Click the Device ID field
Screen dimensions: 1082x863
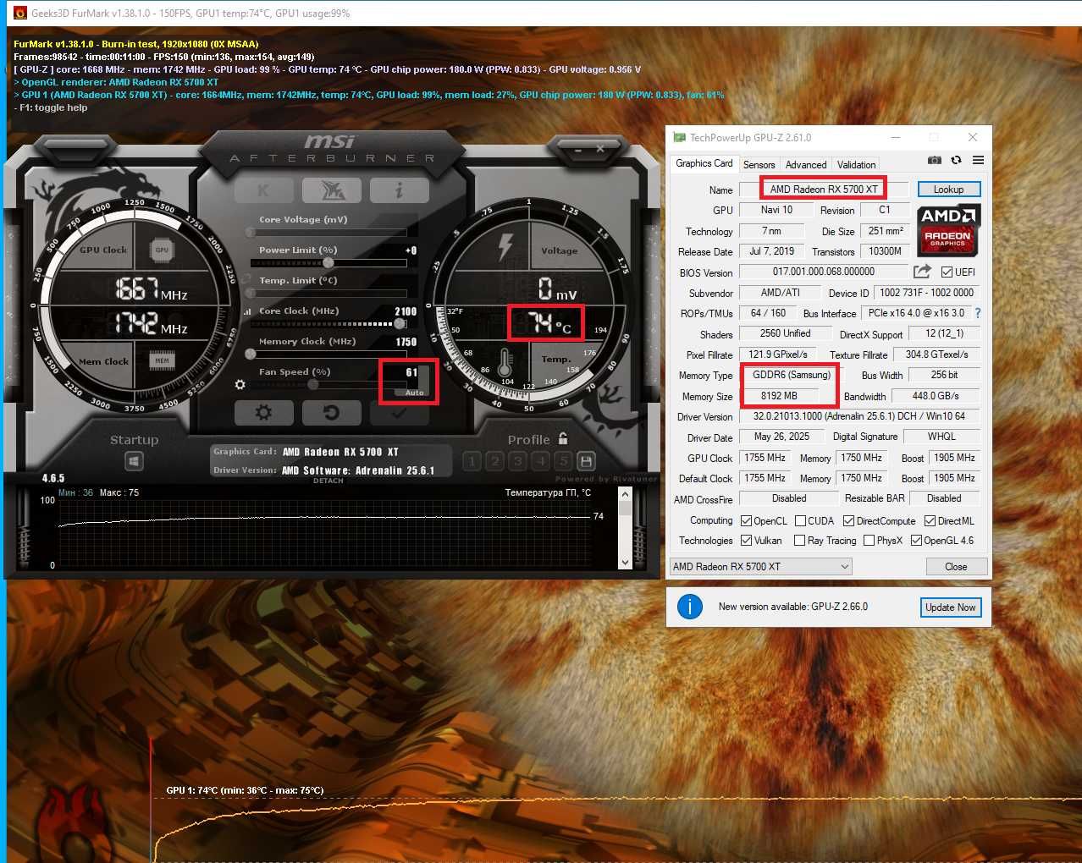pos(926,293)
